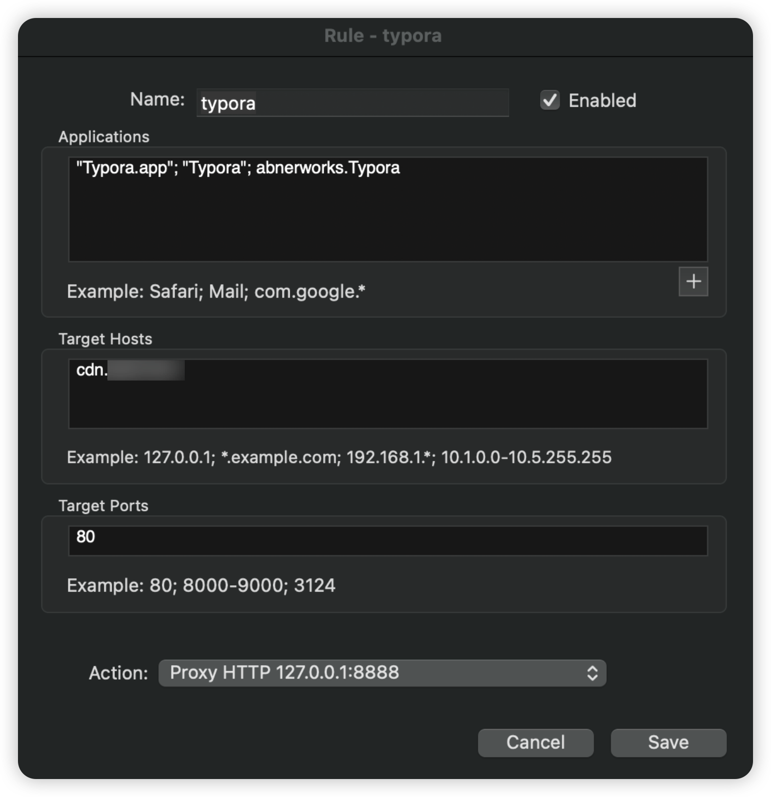Toggle the Enabled checkbox
This screenshot has width=771, height=797.
click(x=550, y=100)
